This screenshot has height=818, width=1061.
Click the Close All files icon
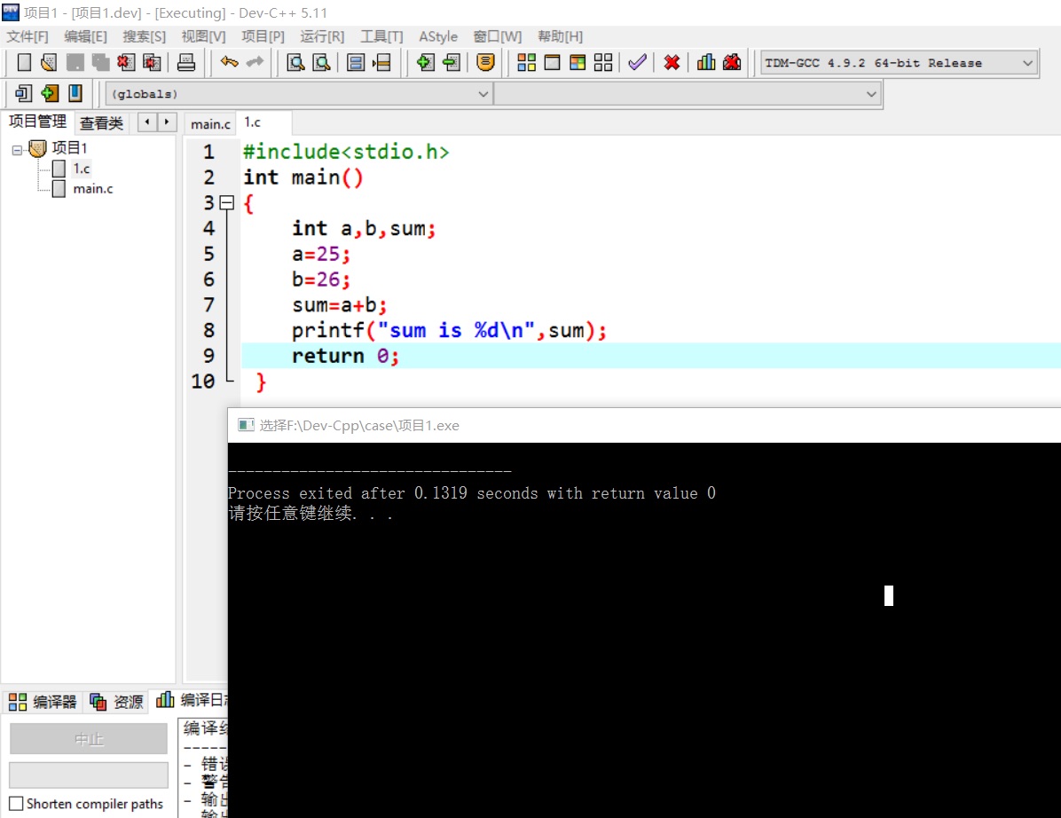tap(152, 63)
